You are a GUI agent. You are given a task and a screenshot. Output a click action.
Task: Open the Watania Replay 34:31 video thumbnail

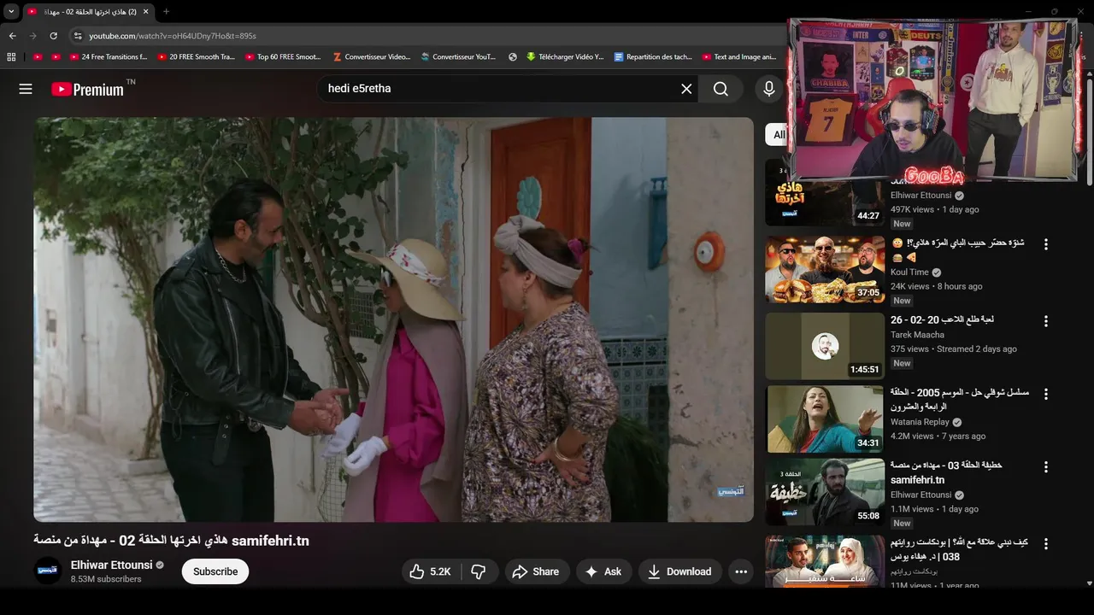[825, 419]
